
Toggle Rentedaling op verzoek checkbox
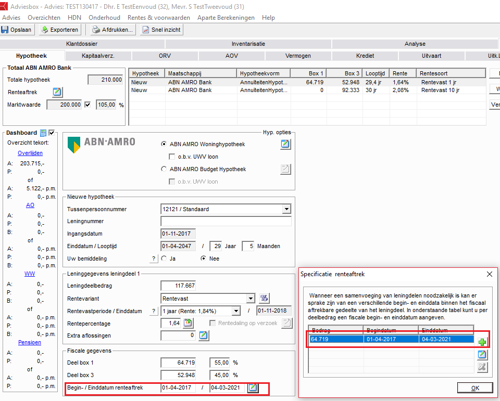213,323
